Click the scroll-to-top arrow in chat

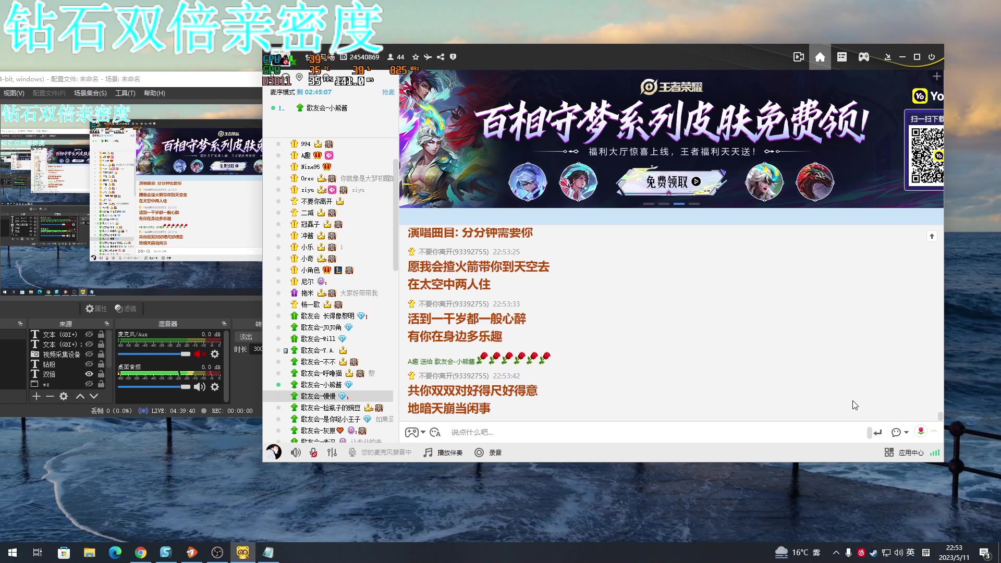pos(932,236)
